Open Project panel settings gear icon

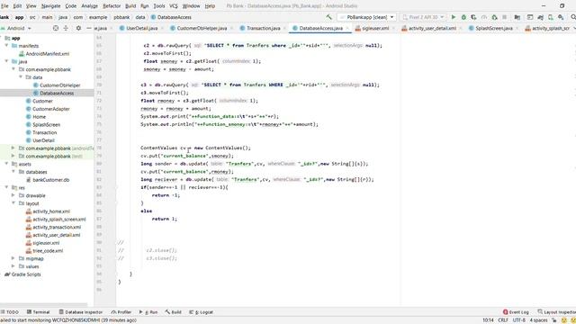click(x=78, y=28)
